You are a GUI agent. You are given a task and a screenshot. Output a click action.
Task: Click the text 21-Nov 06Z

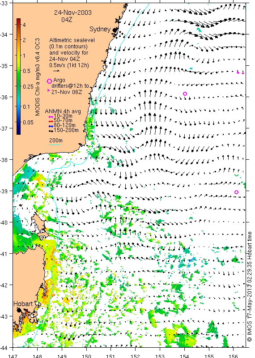pos(67,92)
